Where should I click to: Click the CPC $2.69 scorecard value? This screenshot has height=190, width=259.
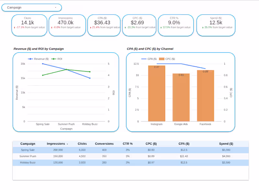click(x=137, y=23)
